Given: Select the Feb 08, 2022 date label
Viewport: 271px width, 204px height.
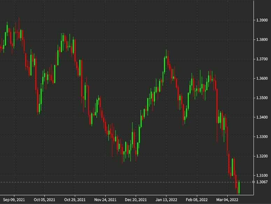Looking at the screenshot, I should pyautogui.click(x=197, y=200).
